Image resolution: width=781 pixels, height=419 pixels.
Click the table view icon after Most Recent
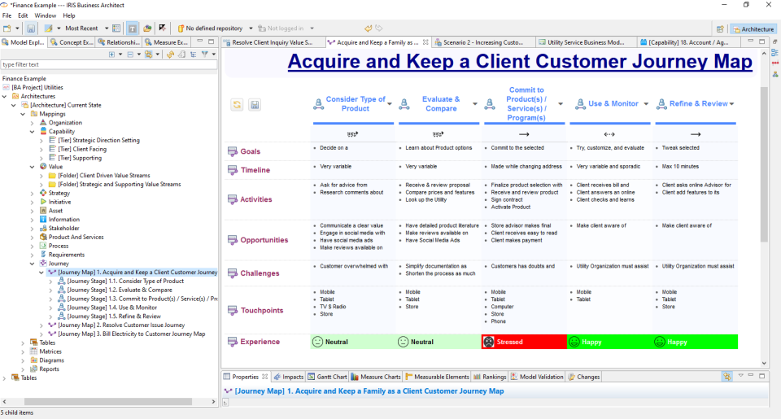tap(116, 28)
